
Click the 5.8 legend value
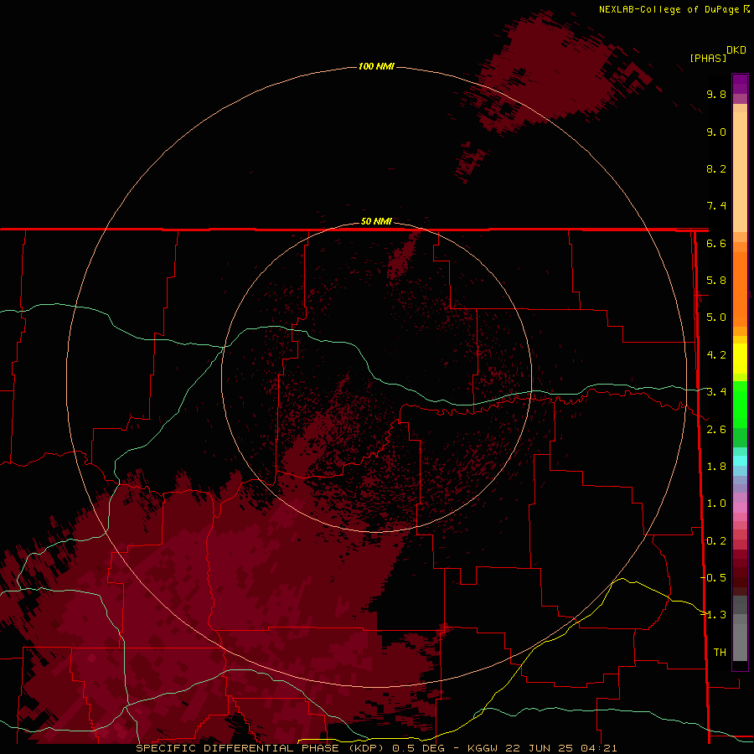pos(716,281)
